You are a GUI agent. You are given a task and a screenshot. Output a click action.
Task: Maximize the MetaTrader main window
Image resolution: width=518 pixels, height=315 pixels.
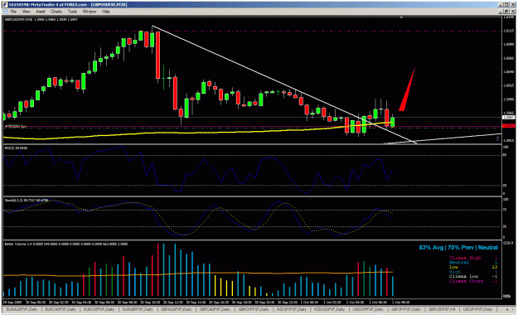(x=506, y=5)
